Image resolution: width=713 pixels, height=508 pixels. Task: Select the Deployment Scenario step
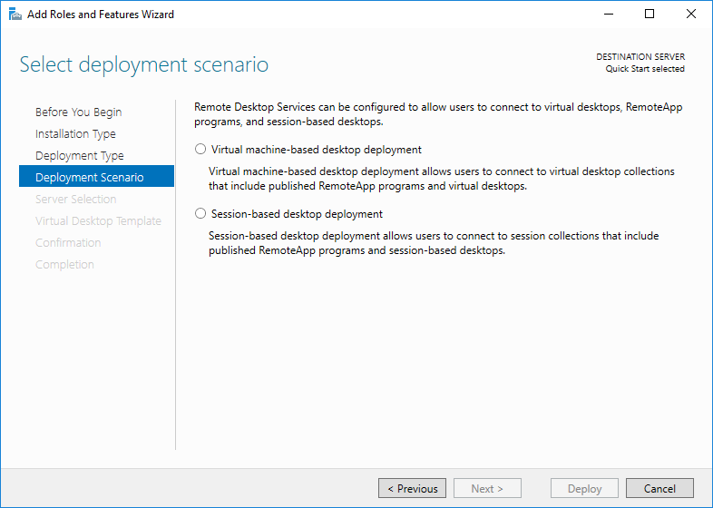click(96, 177)
